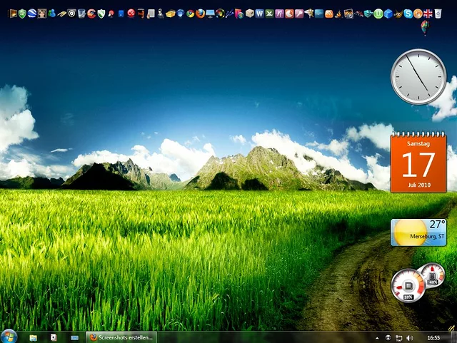Click the Merseburg weather gadget
The image size is (457, 343).
click(418, 232)
